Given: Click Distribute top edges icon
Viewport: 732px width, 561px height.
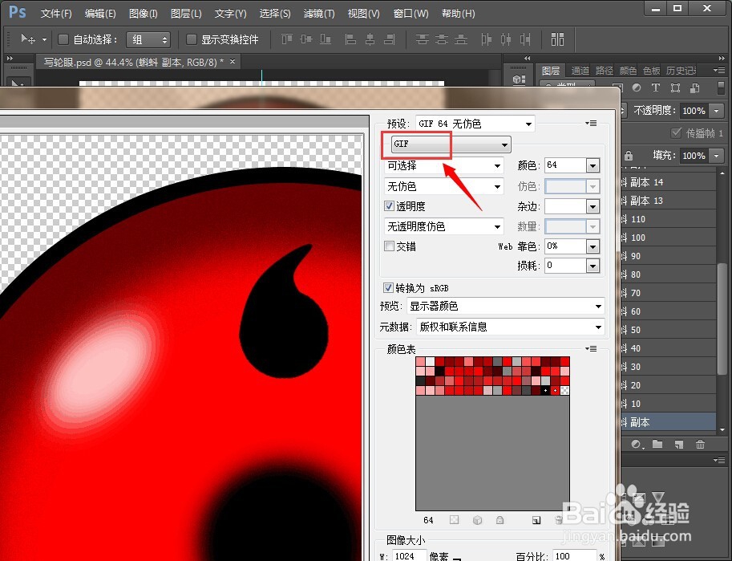Looking at the screenshot, I should [x=422, y=39].
